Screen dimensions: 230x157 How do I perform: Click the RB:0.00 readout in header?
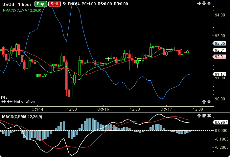121,4
